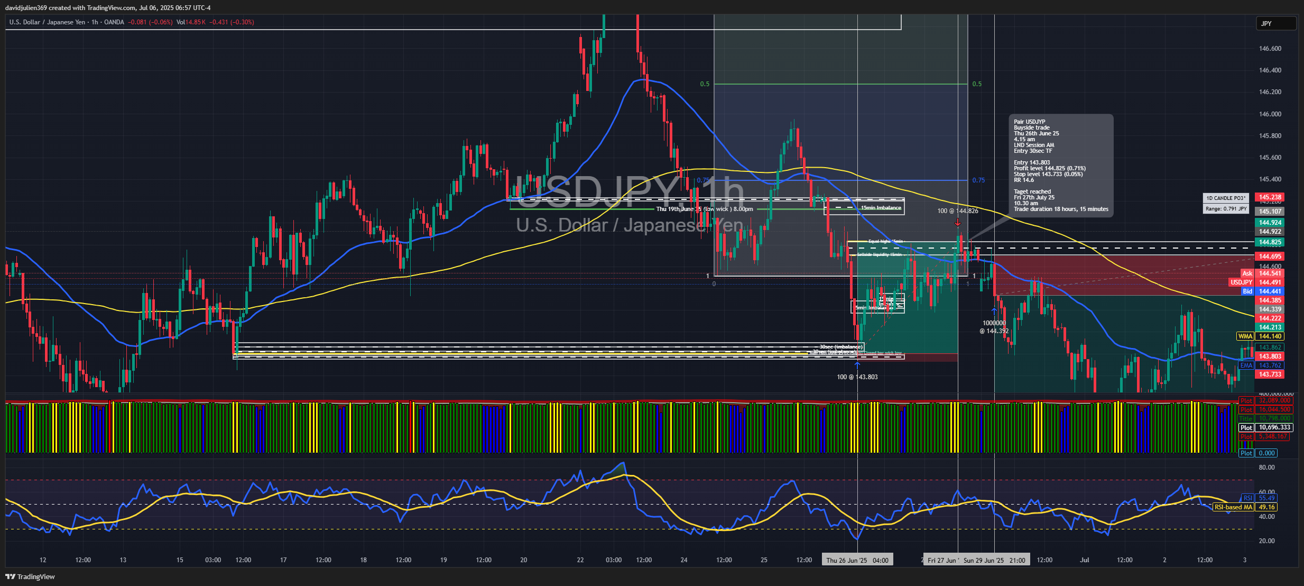This screenshot has width=1304, height=586.
Task: Click the Sellside liquidity 15min line label
Action: (x=880, y=255)
